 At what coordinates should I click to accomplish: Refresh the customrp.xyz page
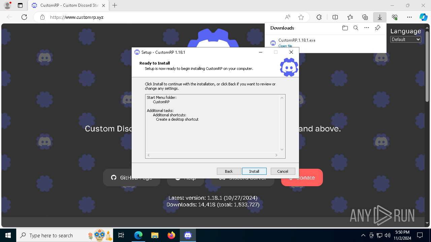[24, 17]
